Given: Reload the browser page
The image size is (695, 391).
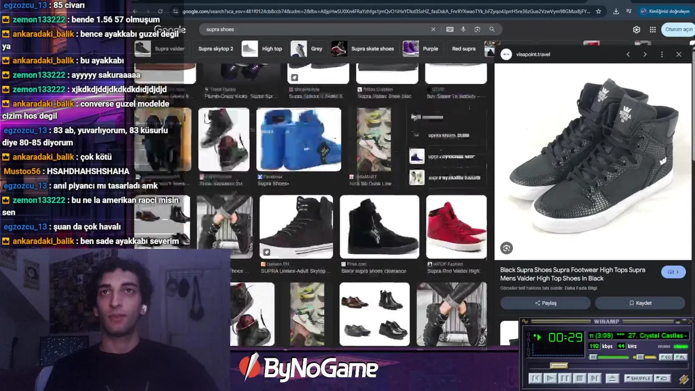Looking at the screenshot, I should pyautogui.click(x=160, y=11).
